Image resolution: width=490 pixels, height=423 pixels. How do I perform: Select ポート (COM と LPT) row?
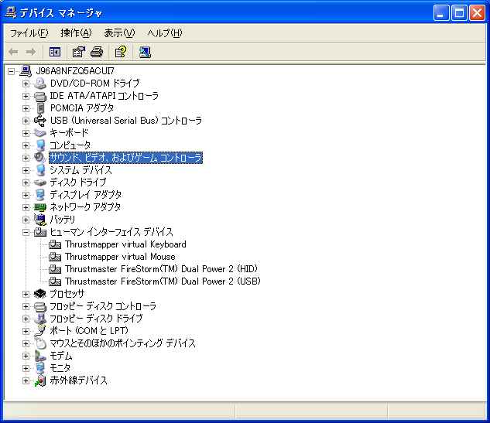pos(89,331)
